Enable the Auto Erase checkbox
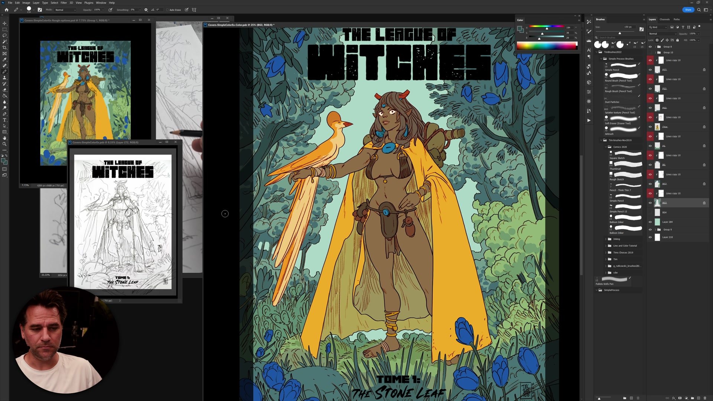713x401 pixels. tap(167, 10)
